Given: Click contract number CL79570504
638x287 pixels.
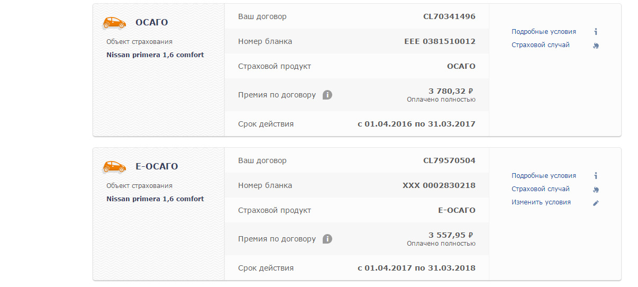Looking at the screenshot, I should pos(449,160).
